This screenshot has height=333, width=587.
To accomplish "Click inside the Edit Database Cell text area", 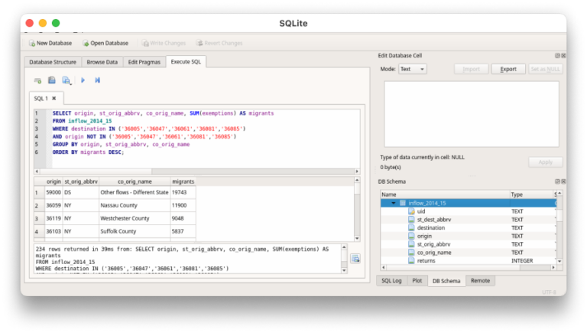I will pos(472,114).
